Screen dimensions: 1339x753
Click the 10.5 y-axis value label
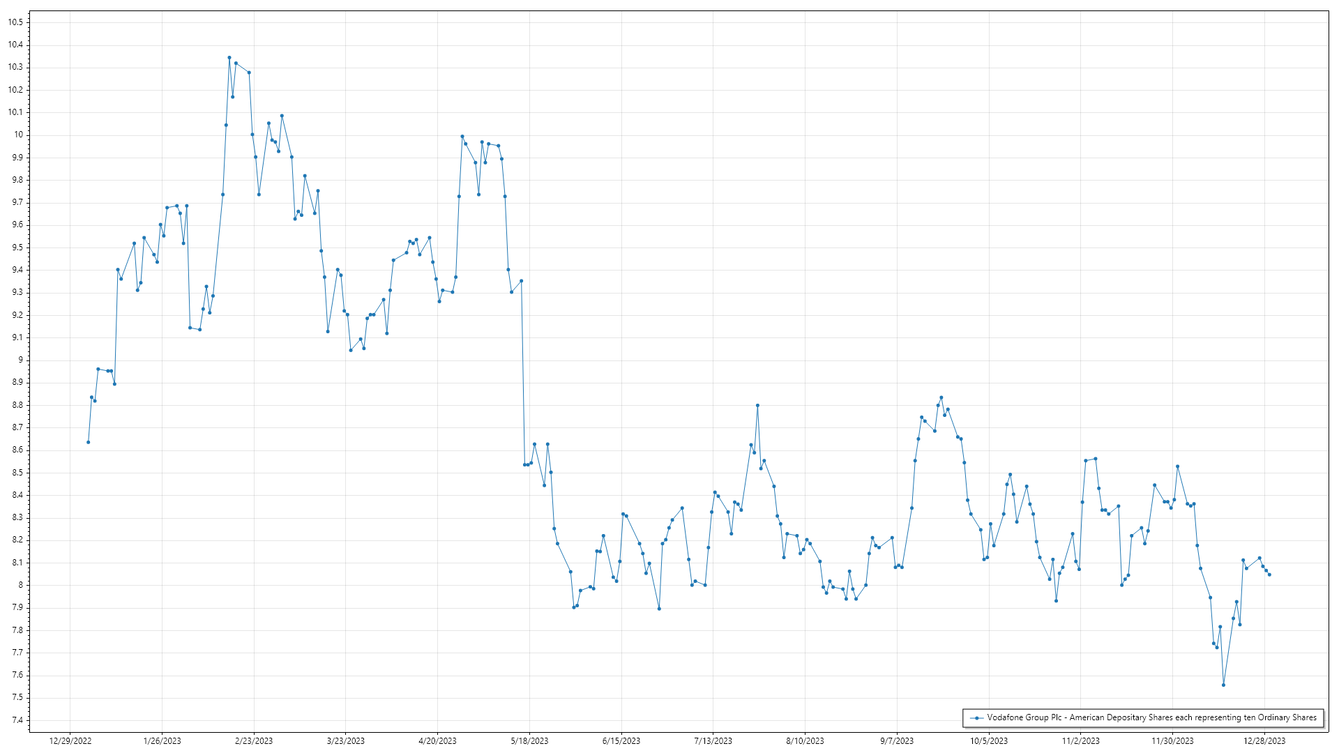point(15,22)
